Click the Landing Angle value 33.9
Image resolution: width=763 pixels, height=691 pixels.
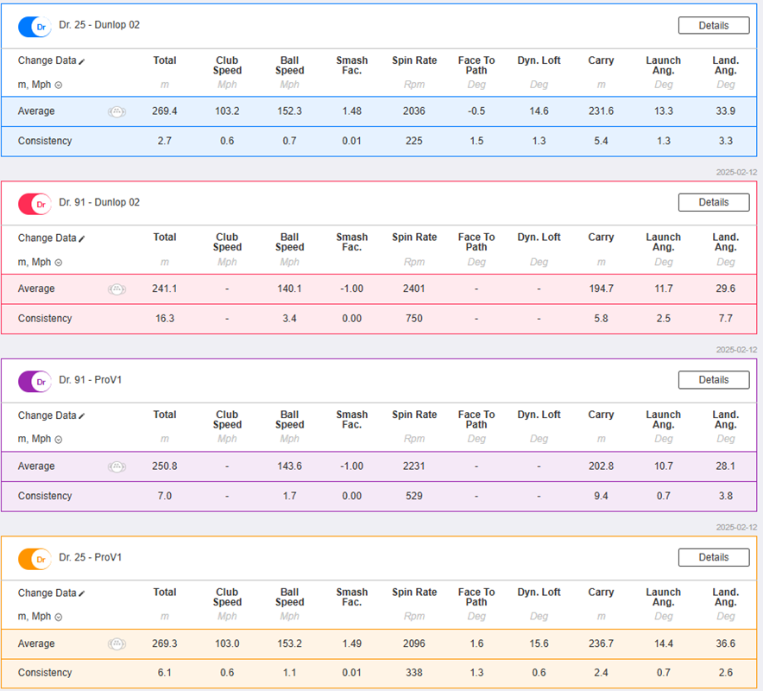[x=726, y=111]
